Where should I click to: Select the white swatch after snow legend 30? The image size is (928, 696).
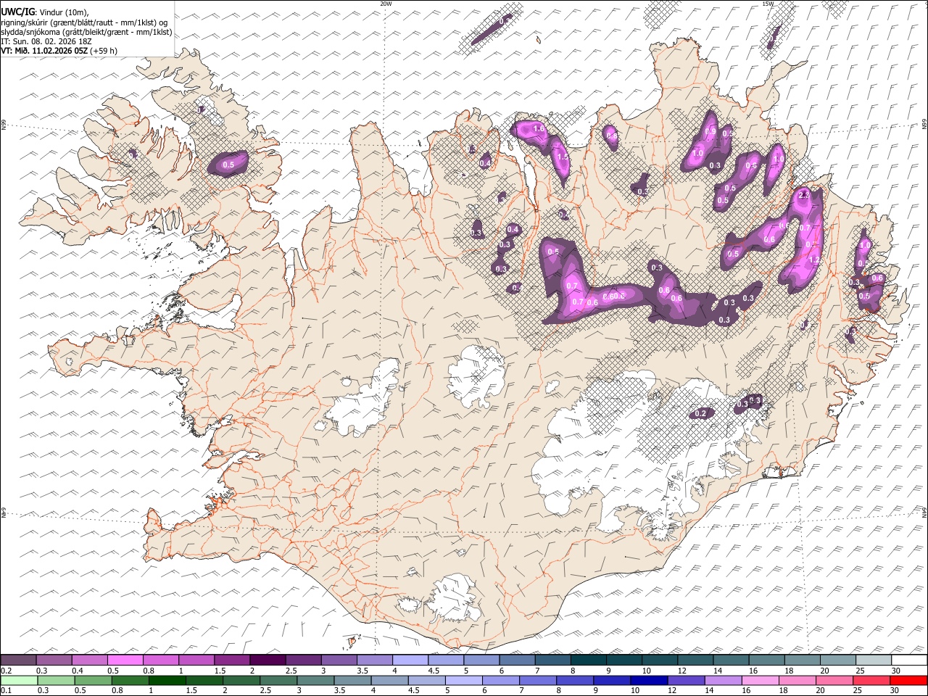pyautogui.click(x=909, y=660)
